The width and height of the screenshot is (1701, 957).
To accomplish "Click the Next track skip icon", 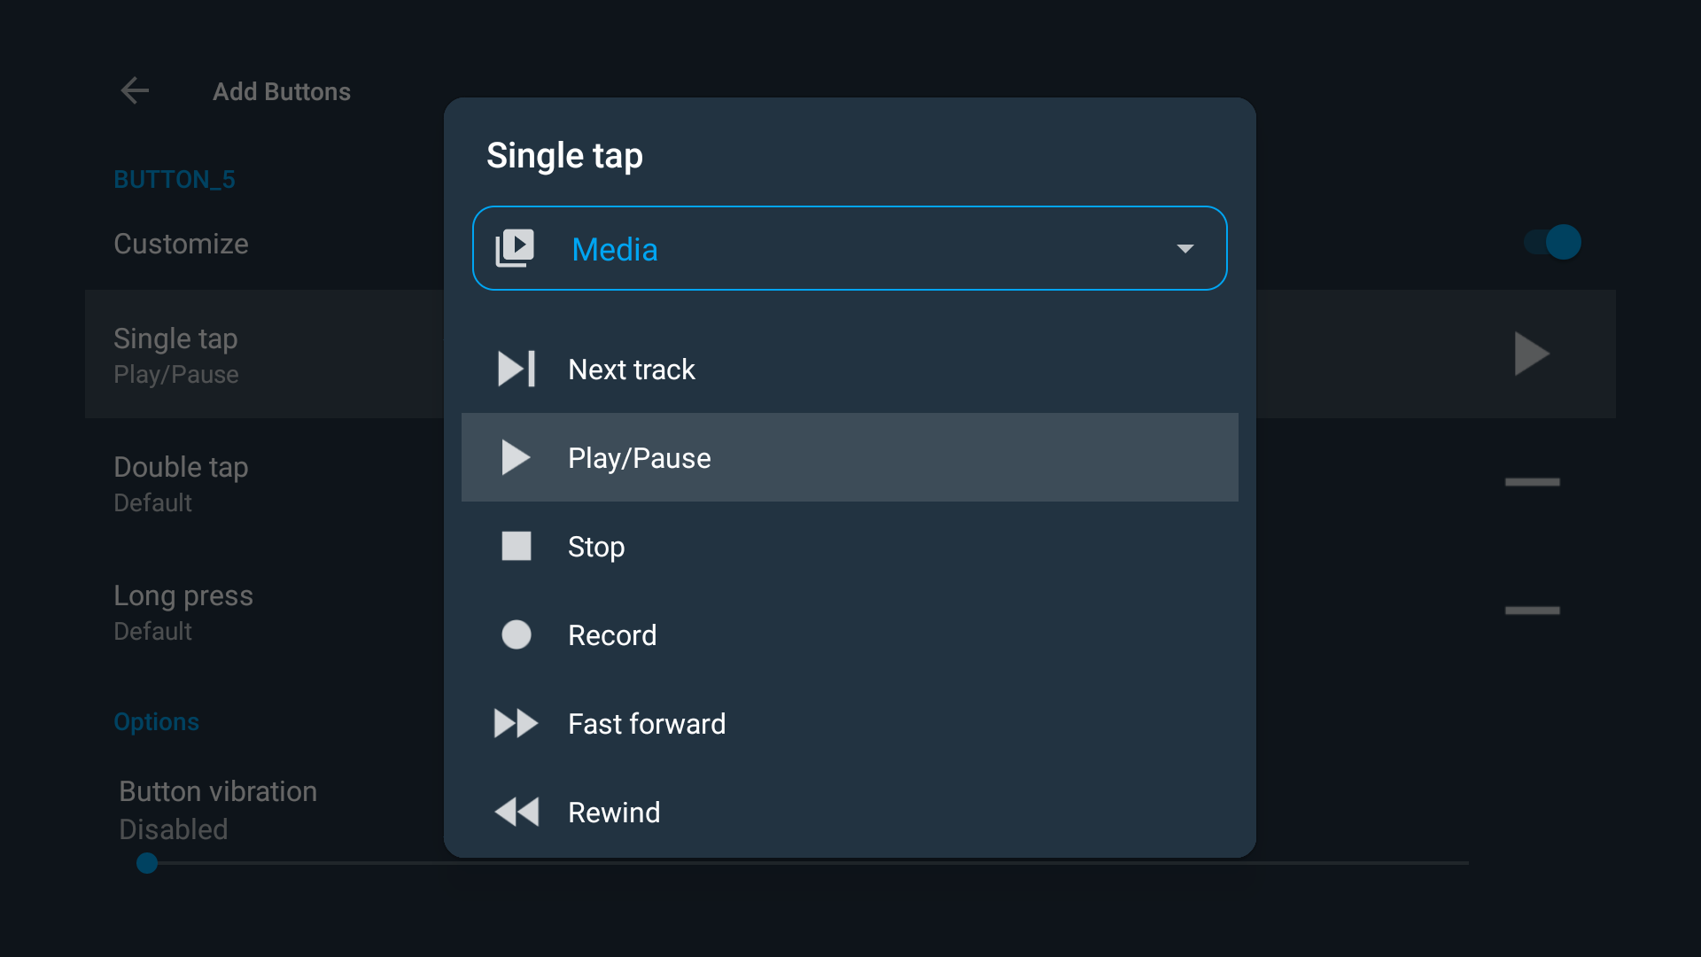I will click(517, 370).
